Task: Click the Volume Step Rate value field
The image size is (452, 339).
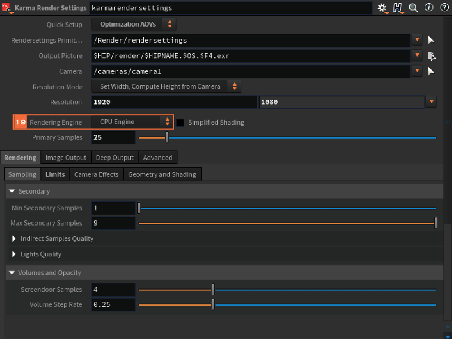Action: (113, 304)
